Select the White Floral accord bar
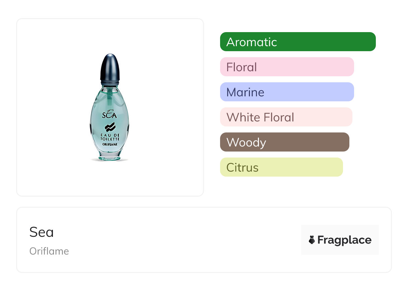 286,117
